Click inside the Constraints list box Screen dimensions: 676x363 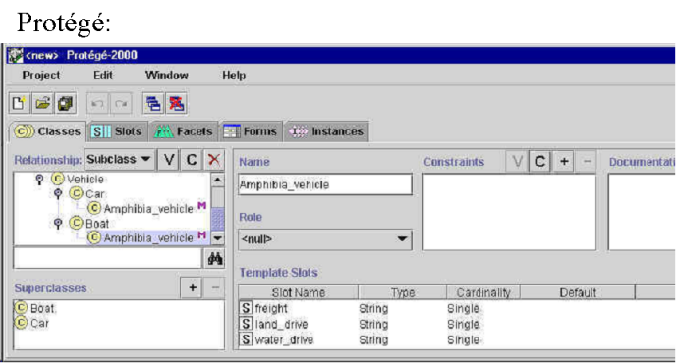pyautogui.click(x=510, y=212)
